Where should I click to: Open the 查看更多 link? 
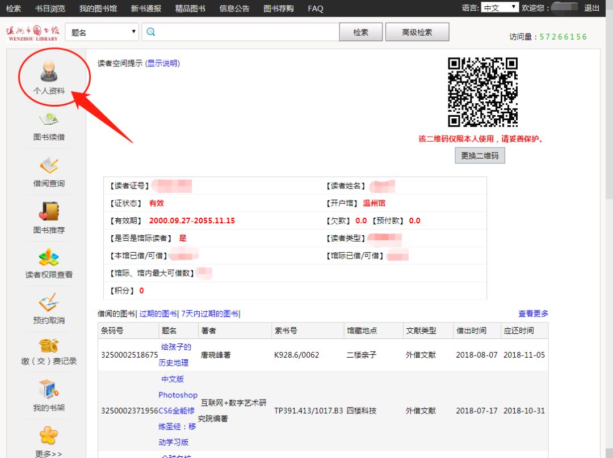(x=533, y=313)
